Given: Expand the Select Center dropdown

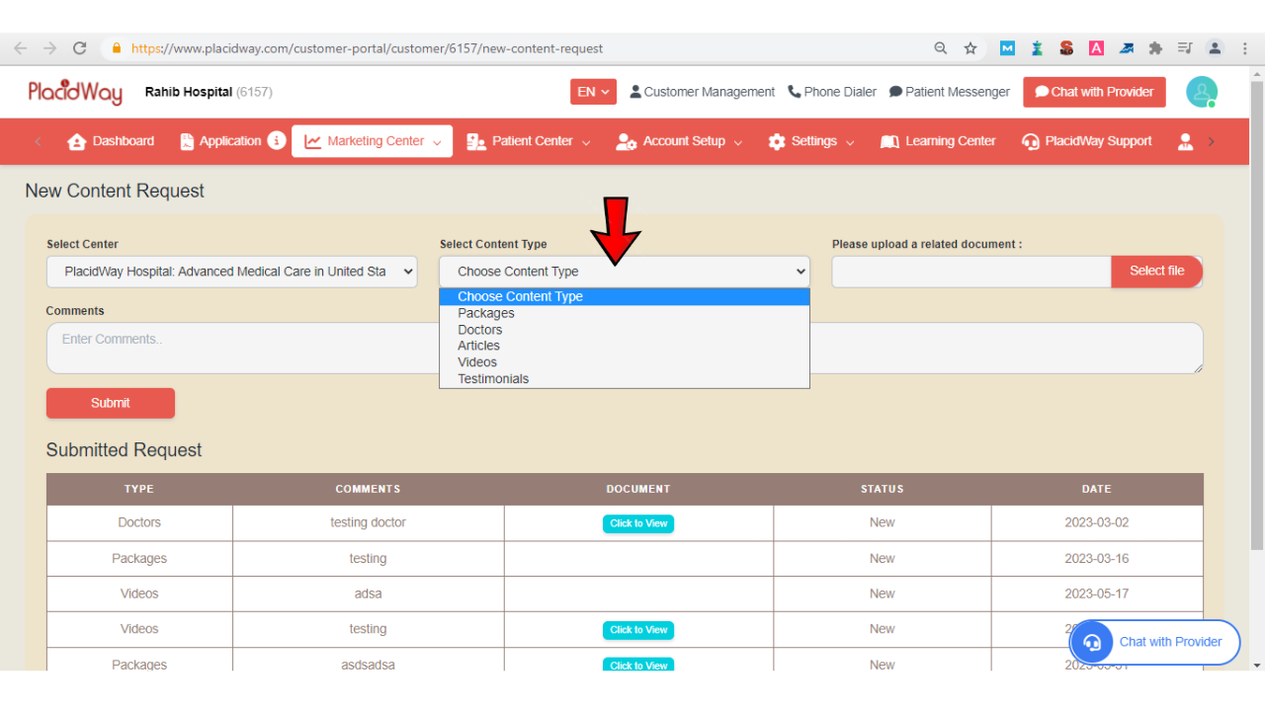Looking at the screenshot, I should (x=231, y=271).
